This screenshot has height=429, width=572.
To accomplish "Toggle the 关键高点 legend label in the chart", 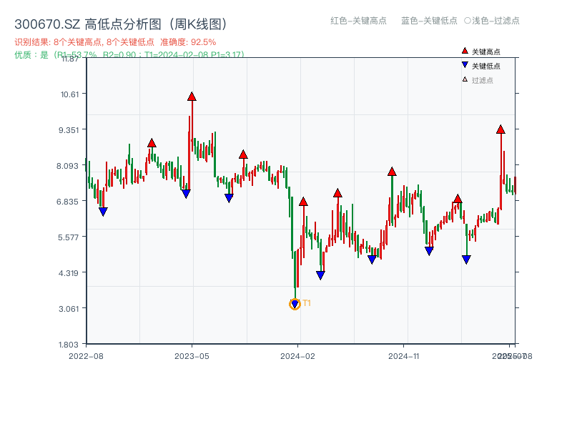I will point(486,51).
